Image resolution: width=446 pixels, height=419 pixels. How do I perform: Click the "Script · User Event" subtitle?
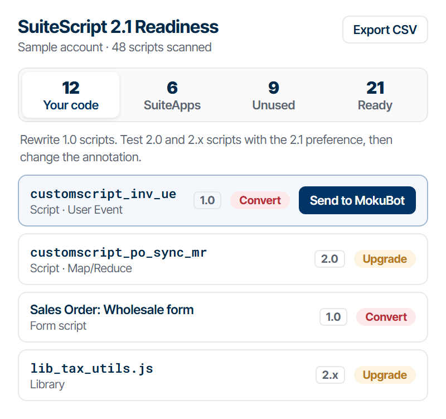click(x=76, y=210)
